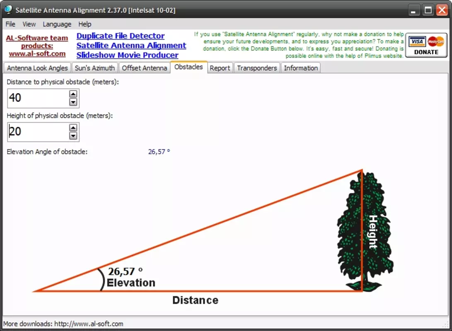
Task: Open the File menu
Action: tap(10, 24)
